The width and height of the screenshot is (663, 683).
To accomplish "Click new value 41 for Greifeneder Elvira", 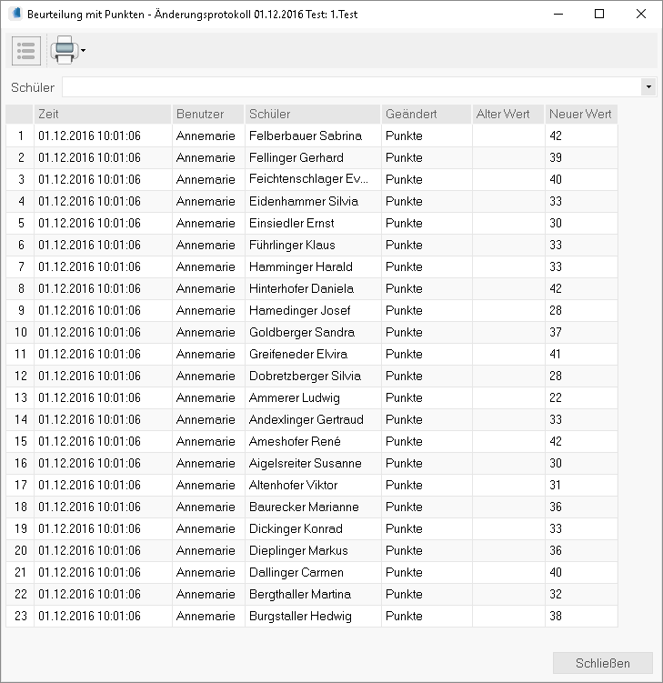I will [581, 354].
